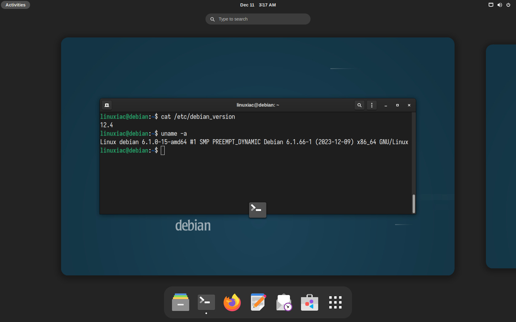This screenshot has width=516, height=322.
Task: Open the volume indicator in top bar
Action: pyautogui.click(x=500, y=5)
